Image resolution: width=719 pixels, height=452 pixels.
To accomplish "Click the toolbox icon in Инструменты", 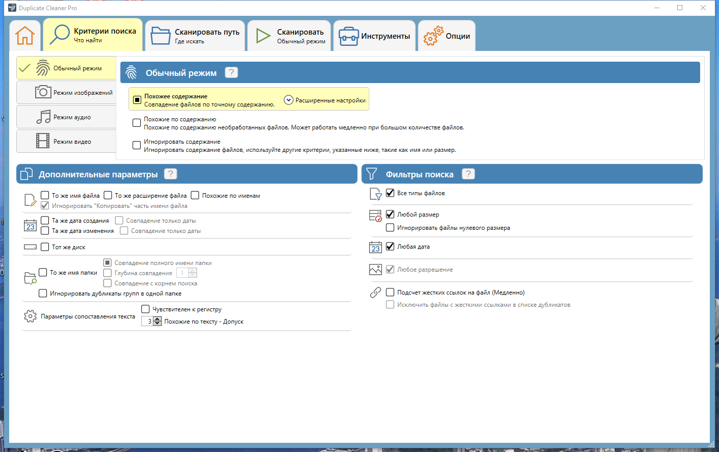I will point(349,36).
